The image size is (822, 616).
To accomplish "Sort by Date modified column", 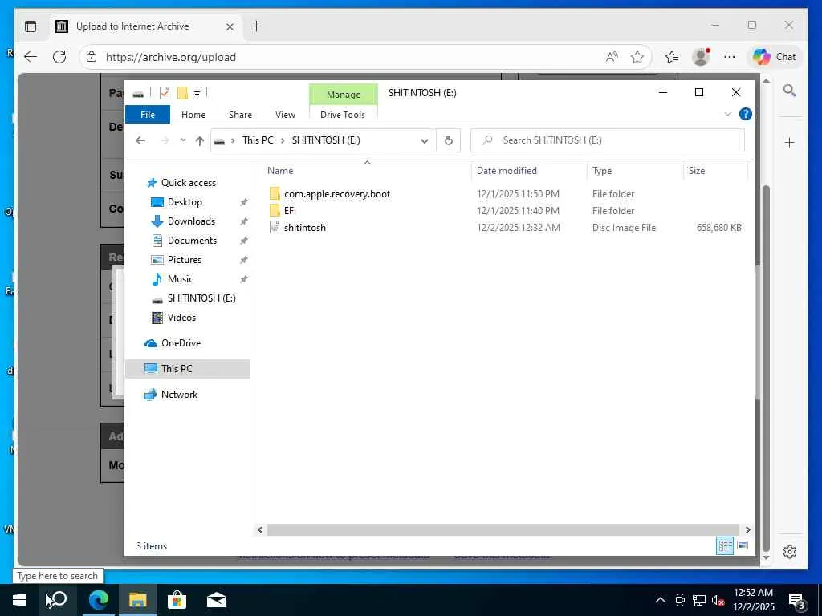I will pyautogui.click(x=507, y=171).
